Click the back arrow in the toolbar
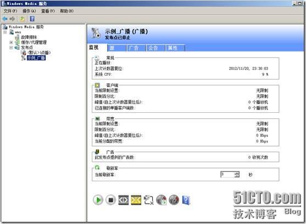Viewport: 306px width, 224px height. pos(5,19)
